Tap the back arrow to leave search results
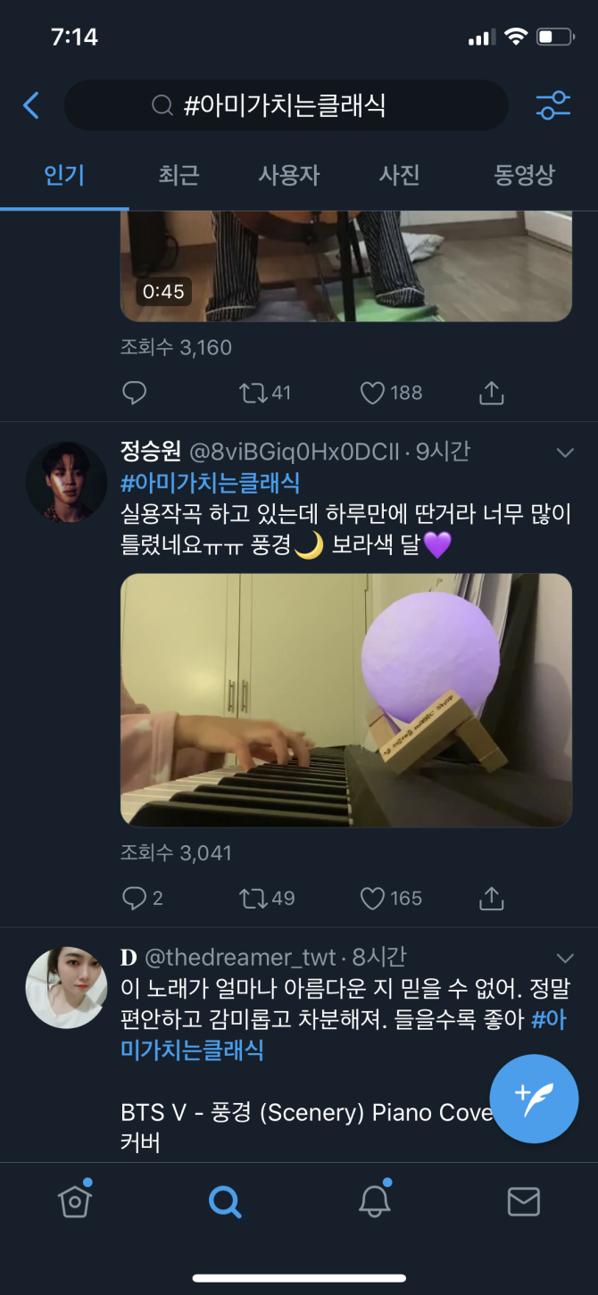Screen dimensions: 598x1295 pyautogui.click(x=30, y=104)
